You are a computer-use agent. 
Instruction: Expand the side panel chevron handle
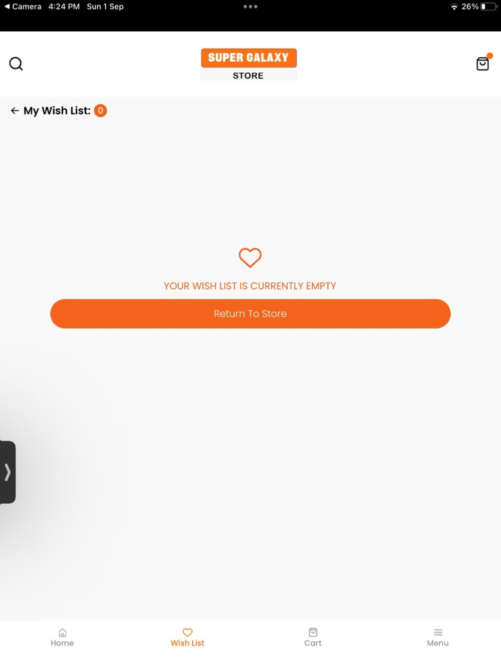(8, 472)
